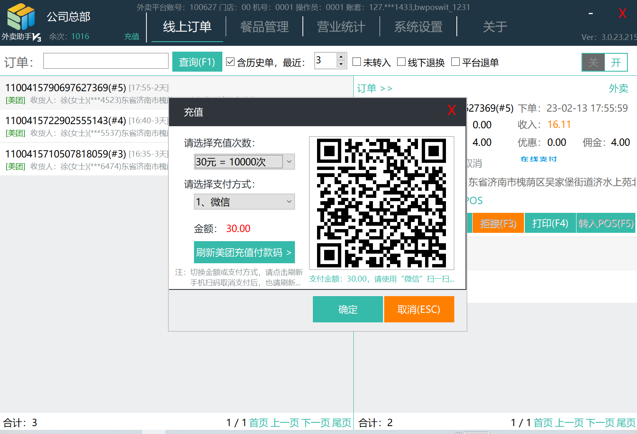
Task: Open the 充值次数 dropdown showing 30元 = 10000次
Action: (244, 162)
